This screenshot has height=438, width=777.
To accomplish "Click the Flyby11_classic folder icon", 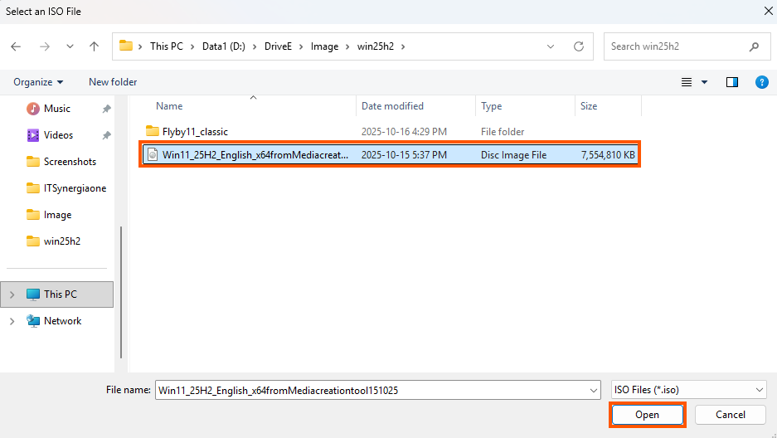I will click(x=152, y=131).
